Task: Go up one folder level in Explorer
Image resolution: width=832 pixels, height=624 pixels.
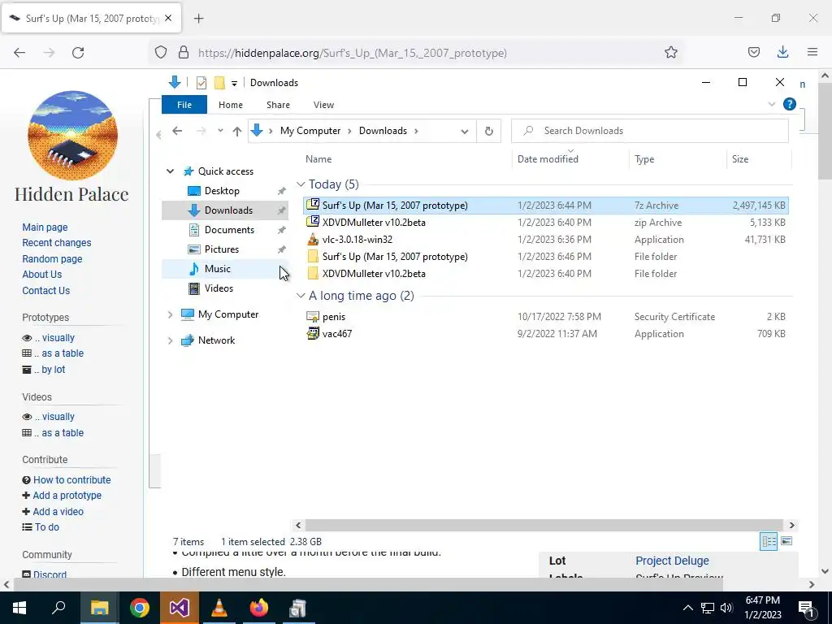Action: [x=236, y=131]
